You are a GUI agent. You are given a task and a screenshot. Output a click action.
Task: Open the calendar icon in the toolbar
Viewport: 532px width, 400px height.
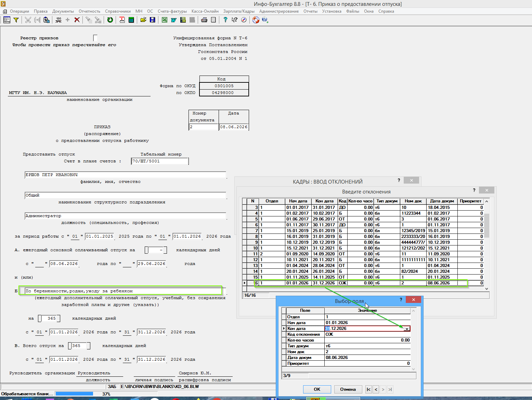pyautogui.click(x=122, y=20)
